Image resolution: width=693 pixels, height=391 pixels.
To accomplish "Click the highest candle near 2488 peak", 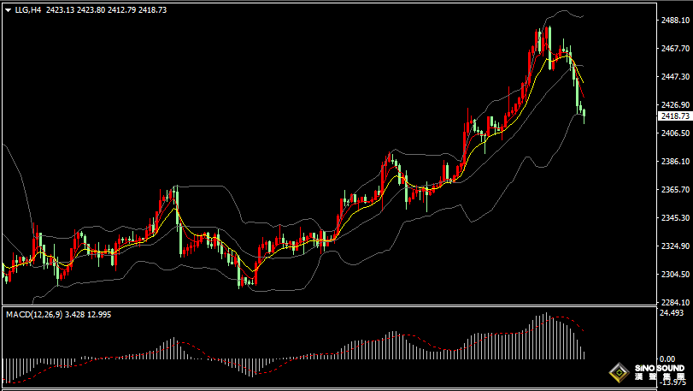I will pyautogui.click(x=548, y=39).
